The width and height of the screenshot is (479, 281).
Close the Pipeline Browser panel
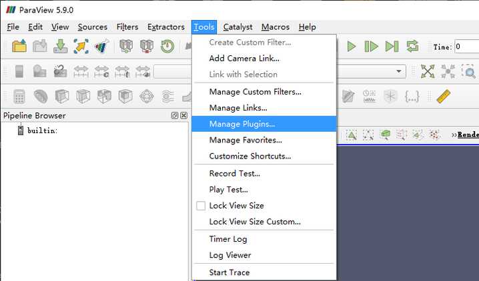point(183,115)
